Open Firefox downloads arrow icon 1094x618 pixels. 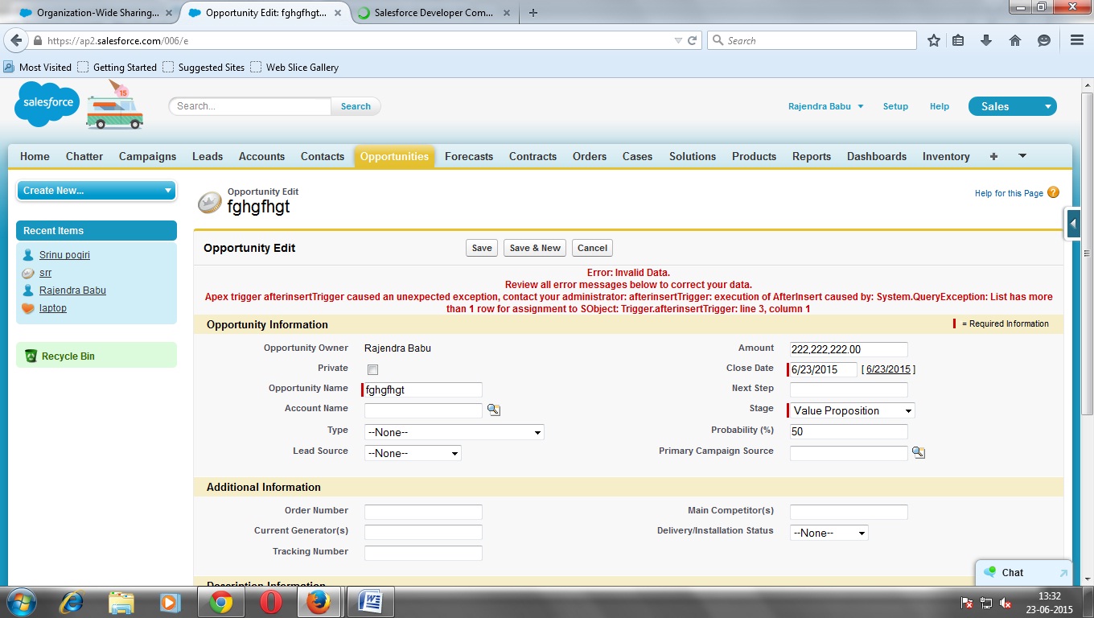coord(985,40)
